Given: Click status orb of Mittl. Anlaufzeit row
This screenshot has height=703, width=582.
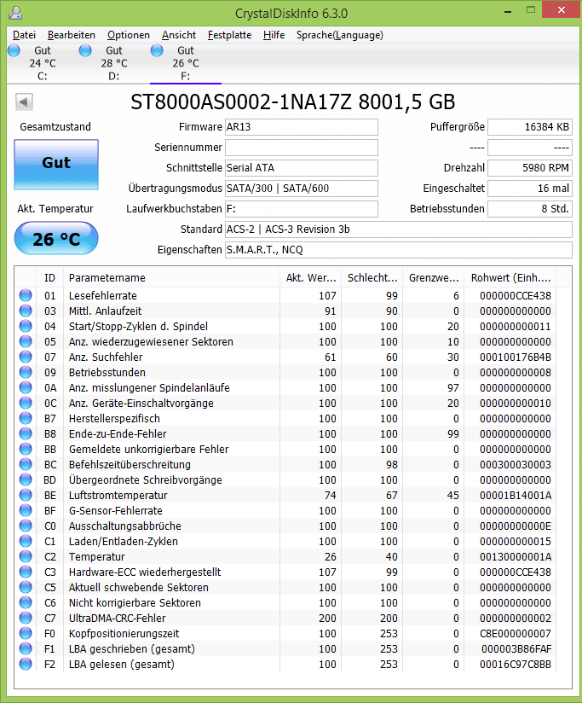Looking at the screenshot, I should 26,311.
